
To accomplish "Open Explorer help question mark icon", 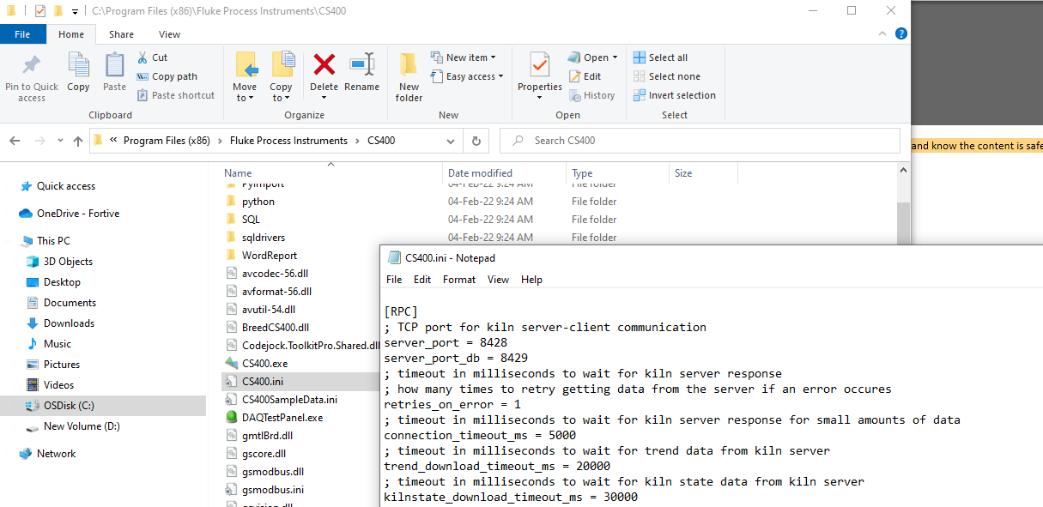I will [901, 34].
